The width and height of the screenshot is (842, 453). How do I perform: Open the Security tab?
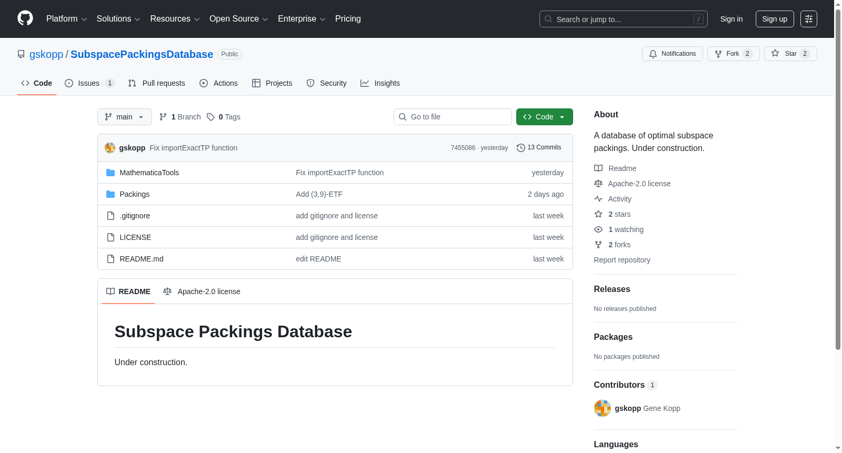[x=327, y=83]
